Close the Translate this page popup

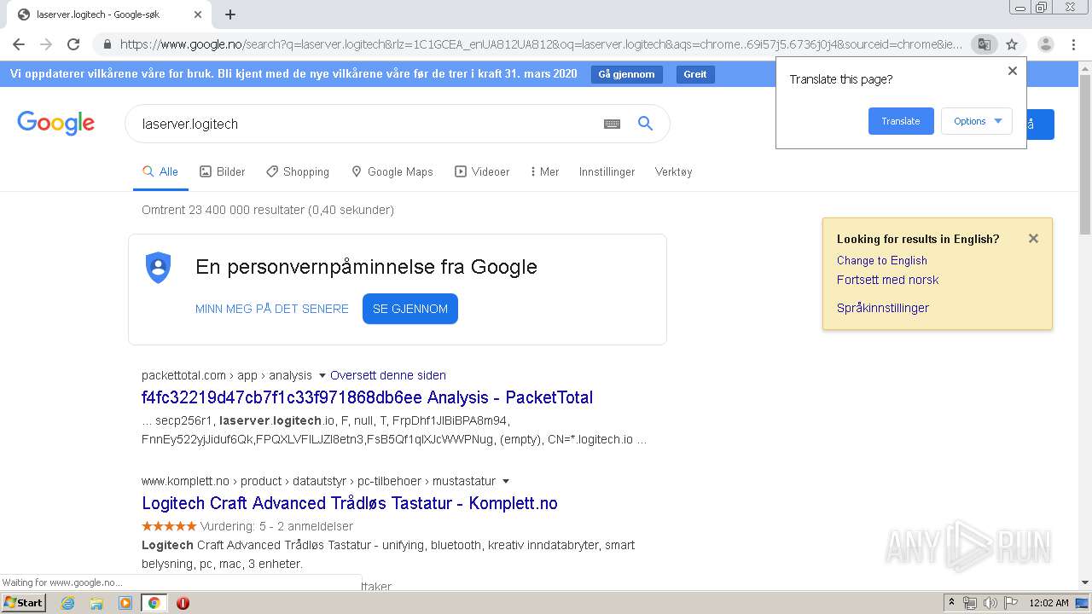(x=1013, y=71)
